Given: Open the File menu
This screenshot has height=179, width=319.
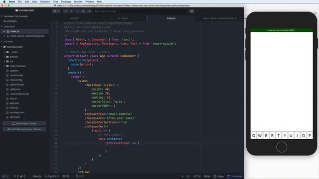Looking at the screenshot, I should click(20, 1).
